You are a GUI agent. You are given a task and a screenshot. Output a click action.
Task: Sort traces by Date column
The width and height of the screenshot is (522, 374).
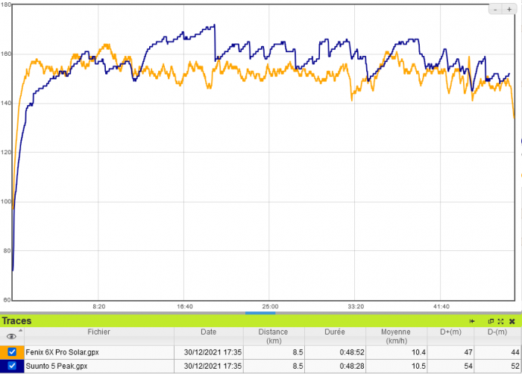point(208,332)
